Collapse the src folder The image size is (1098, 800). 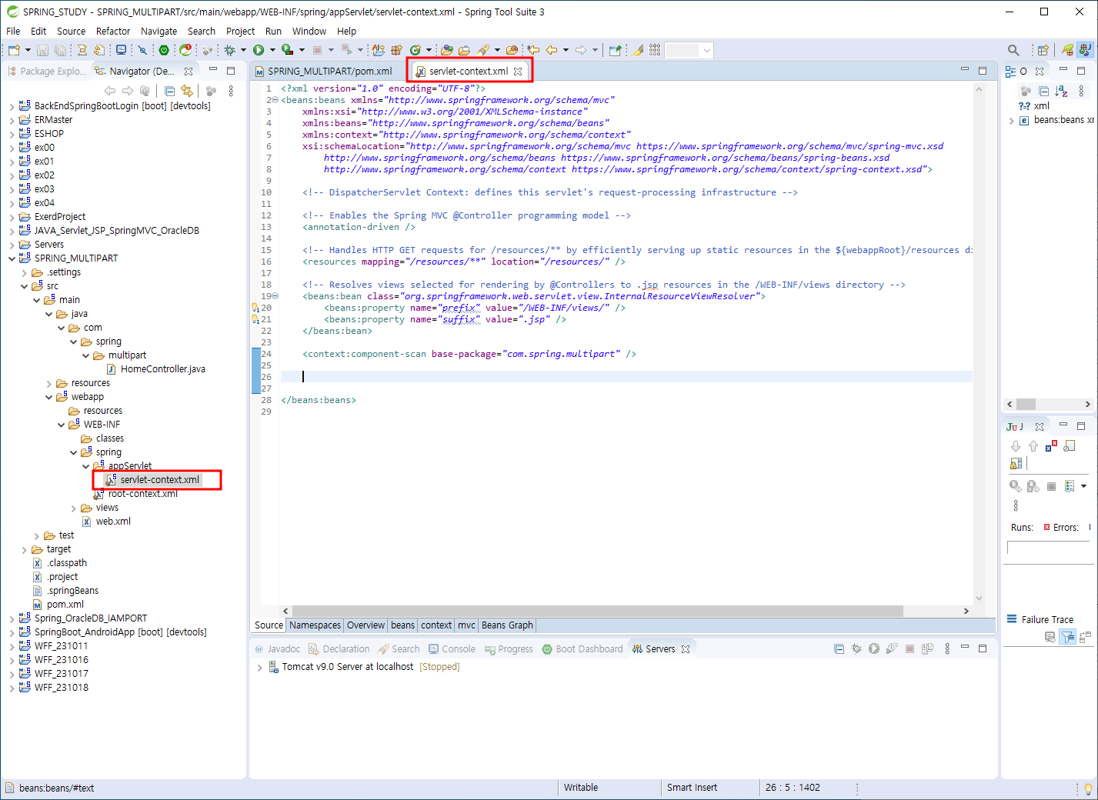pos(25,286)
